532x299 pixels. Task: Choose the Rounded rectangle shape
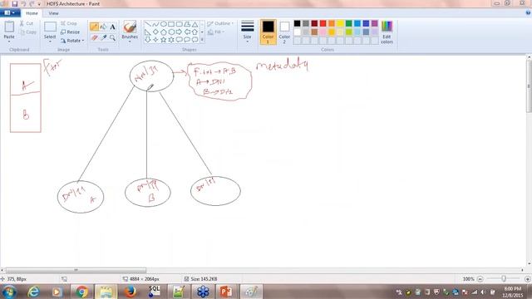coord(180,24)
